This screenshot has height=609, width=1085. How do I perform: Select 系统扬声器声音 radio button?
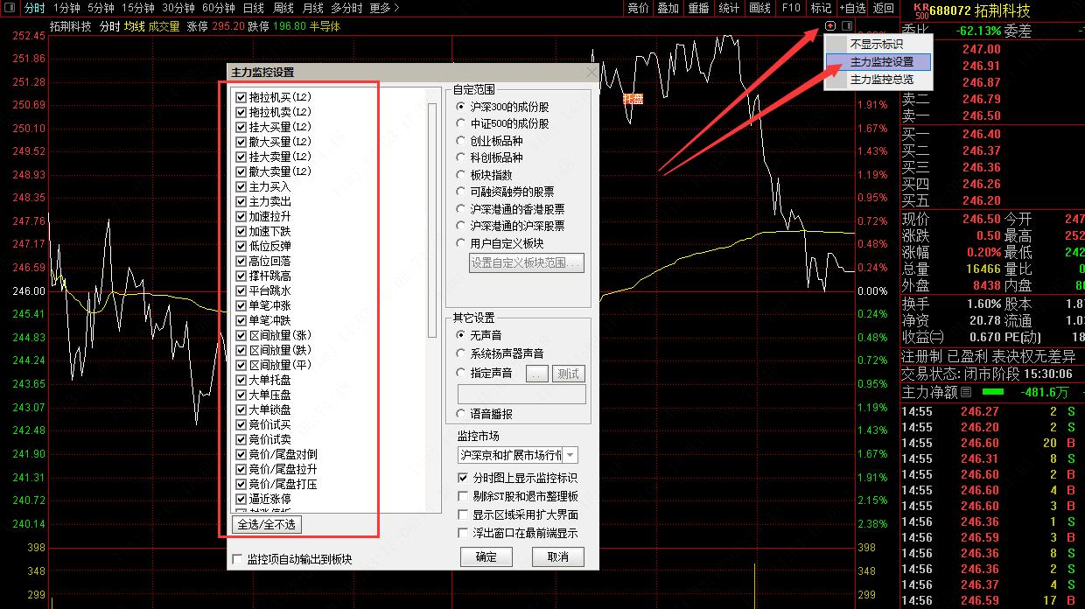461,353
